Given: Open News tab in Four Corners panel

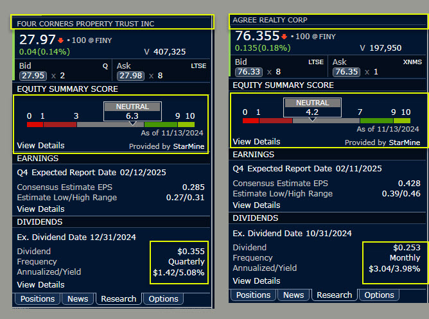Looking at the screenshot, I should click(x=78, y=298).
